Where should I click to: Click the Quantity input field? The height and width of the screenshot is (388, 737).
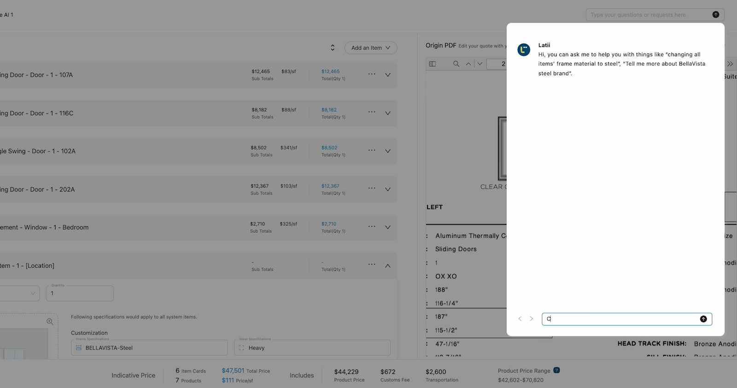(x=80, y=293)
